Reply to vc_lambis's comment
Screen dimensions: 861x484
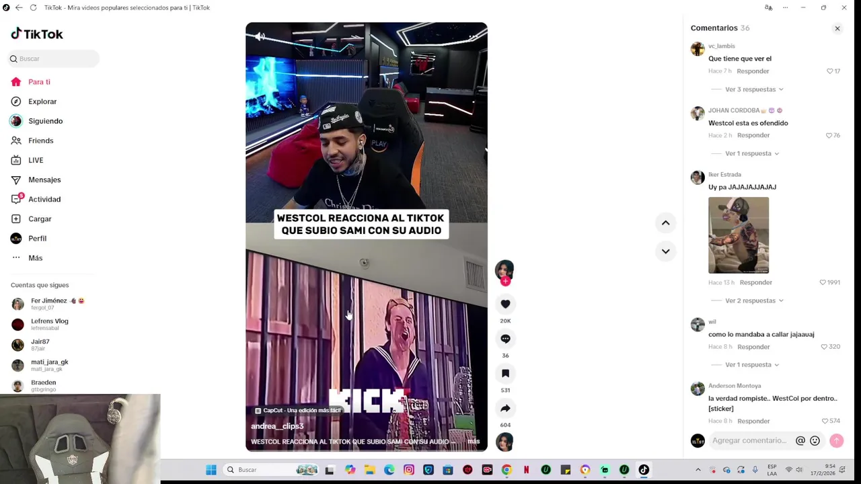753,71
